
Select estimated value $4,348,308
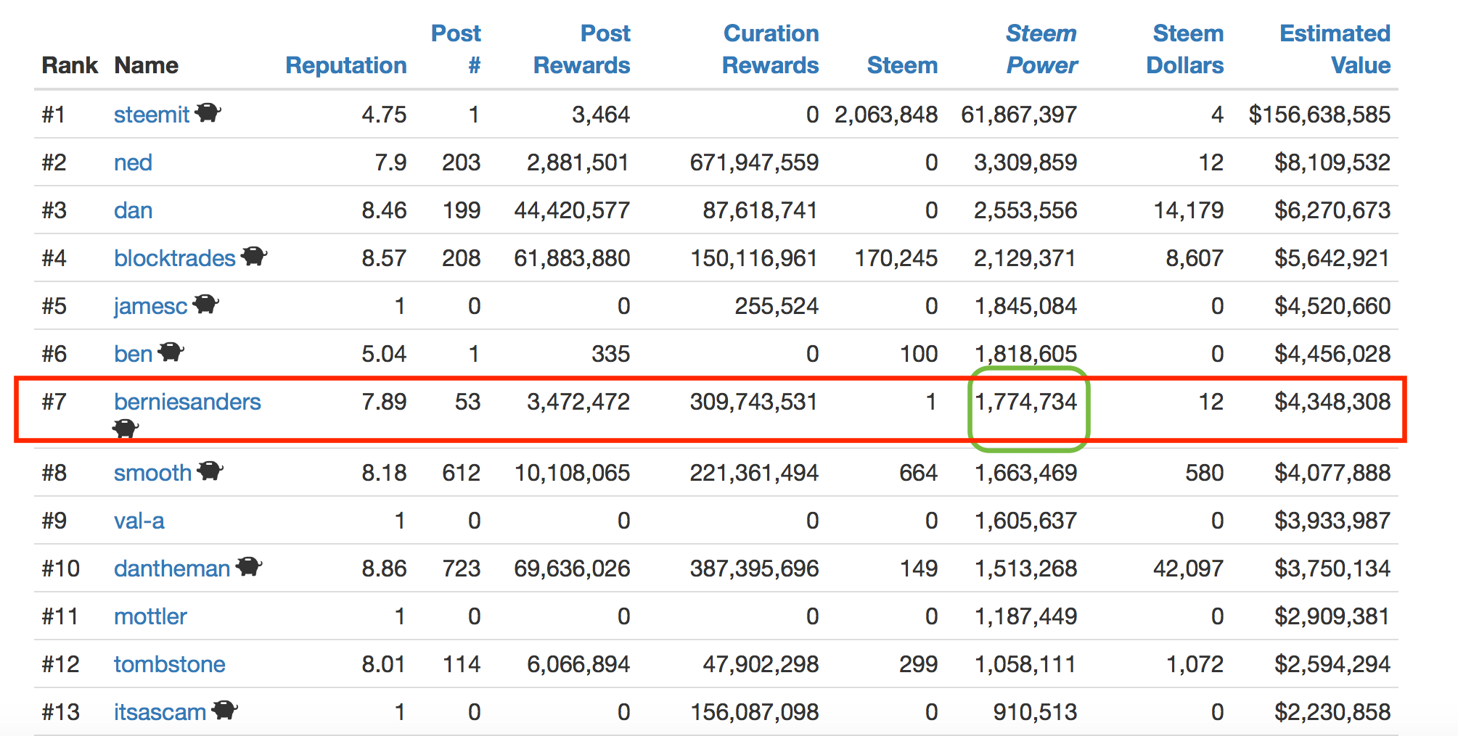tap(1332, 402)
